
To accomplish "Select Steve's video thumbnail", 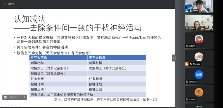I will coord(199,6).
